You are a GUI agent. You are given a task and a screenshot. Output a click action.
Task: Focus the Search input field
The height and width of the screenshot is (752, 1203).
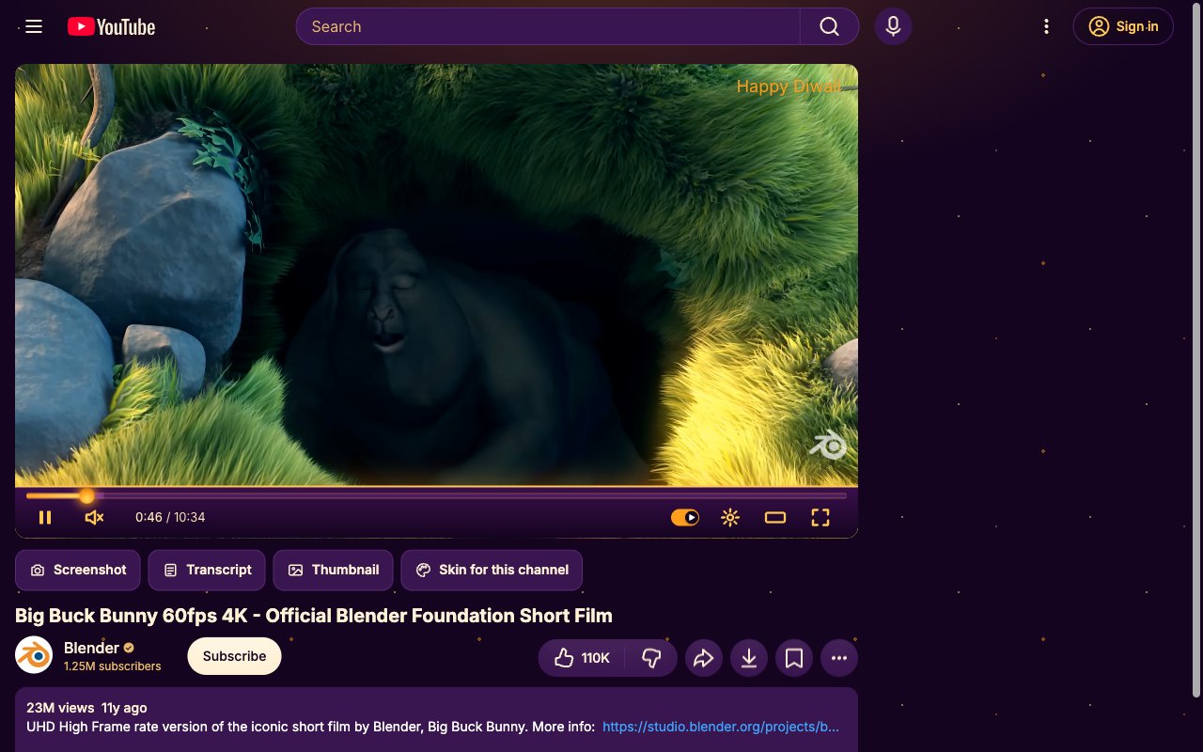tap(548, 26)
